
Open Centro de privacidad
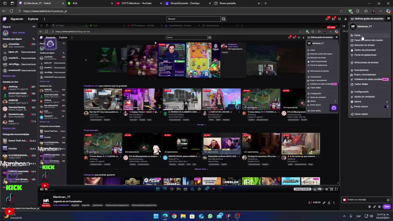tap(369, 50)
